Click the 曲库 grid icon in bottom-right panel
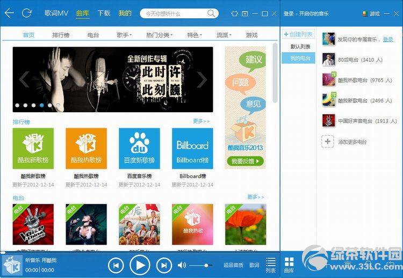This screenshot has height=278, width=403. point(289,265)
